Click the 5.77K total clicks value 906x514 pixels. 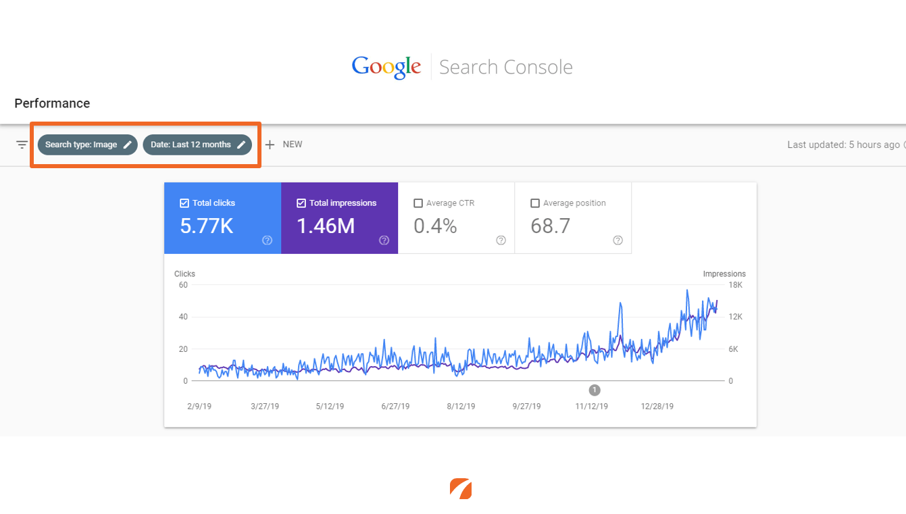pyautogui.click(x=207, y=226)
